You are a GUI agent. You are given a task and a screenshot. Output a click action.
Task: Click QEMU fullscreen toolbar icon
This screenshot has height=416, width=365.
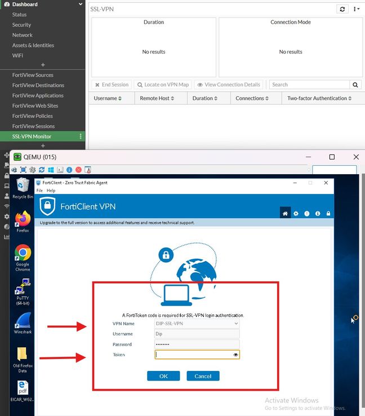coord(23,170)
